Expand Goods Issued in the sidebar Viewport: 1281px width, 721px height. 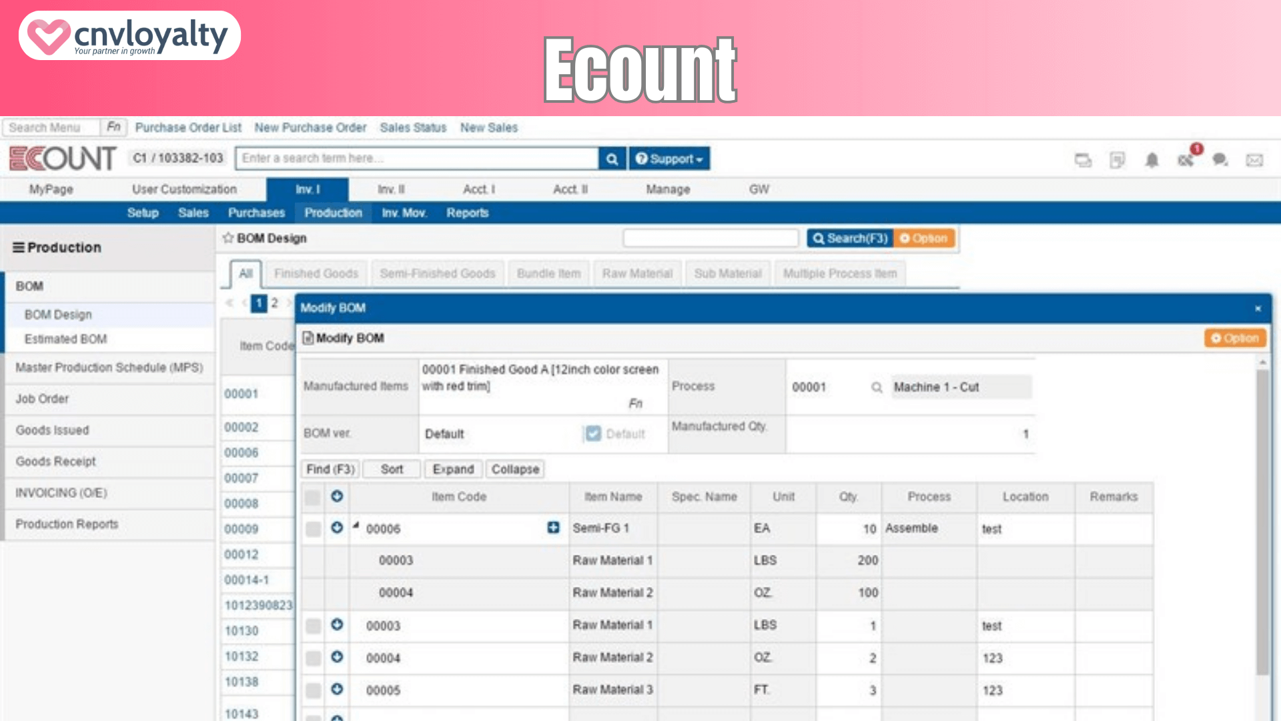coord(108,431)
